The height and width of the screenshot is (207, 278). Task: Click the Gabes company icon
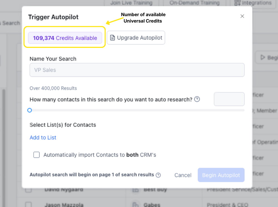coord(135,205)
